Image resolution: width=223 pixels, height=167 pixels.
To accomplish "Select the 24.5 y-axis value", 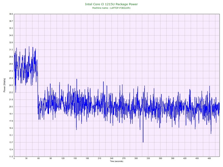I will click(11, 85).
